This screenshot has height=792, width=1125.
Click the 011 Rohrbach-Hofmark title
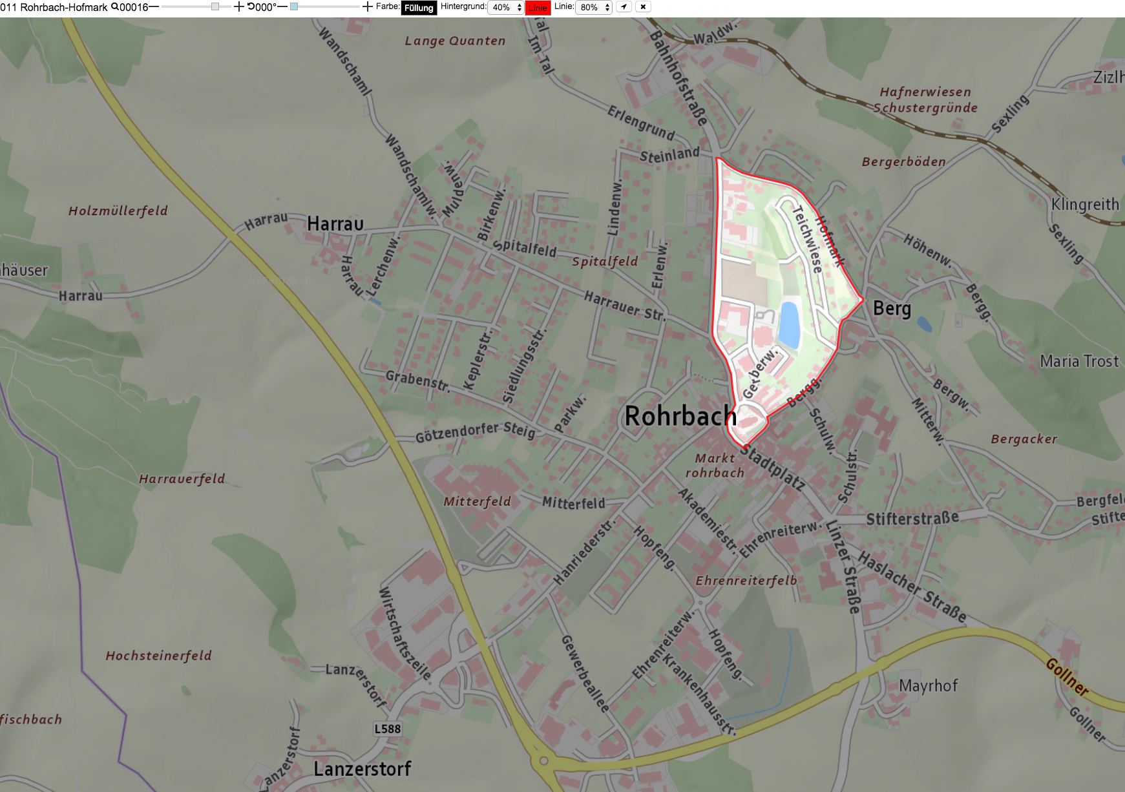pos(54,8)
